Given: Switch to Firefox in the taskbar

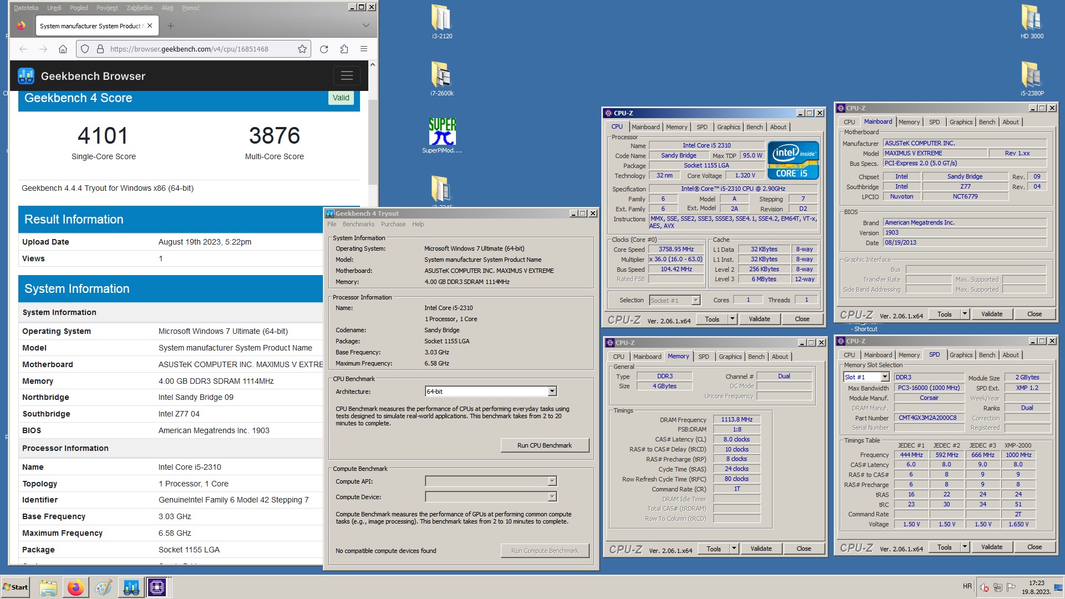Looking at the screenshot, I should coord(76,587).
